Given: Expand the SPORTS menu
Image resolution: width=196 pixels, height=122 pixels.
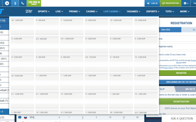Looking at the screenshot, I should [x=43, y=12].
